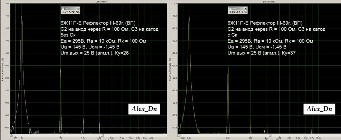Click the 2.0k harmonic peak in right plot
341x140 pixels.
click(227, 67)
